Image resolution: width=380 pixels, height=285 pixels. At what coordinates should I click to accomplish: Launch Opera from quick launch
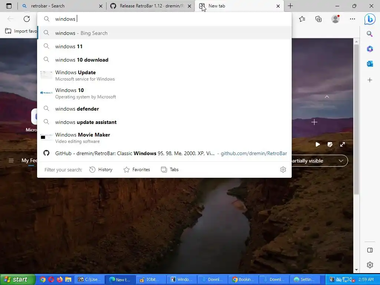51,279
